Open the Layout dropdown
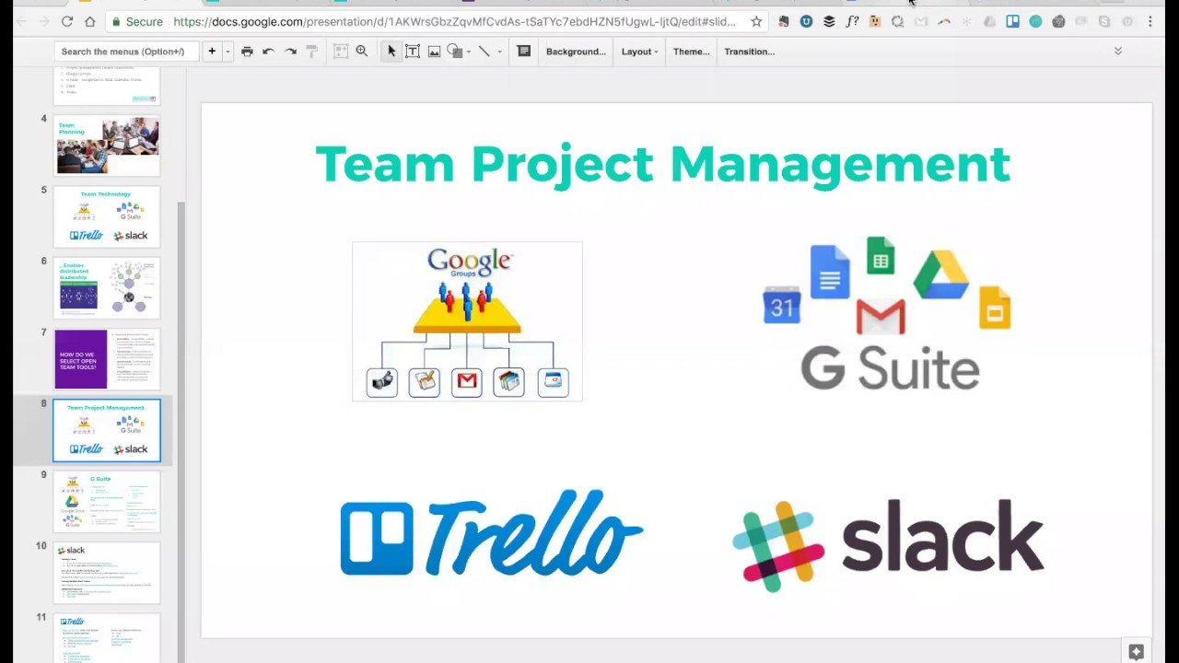Image resolution: width=1179 pixels, height=663 pixels. (639, 52)
